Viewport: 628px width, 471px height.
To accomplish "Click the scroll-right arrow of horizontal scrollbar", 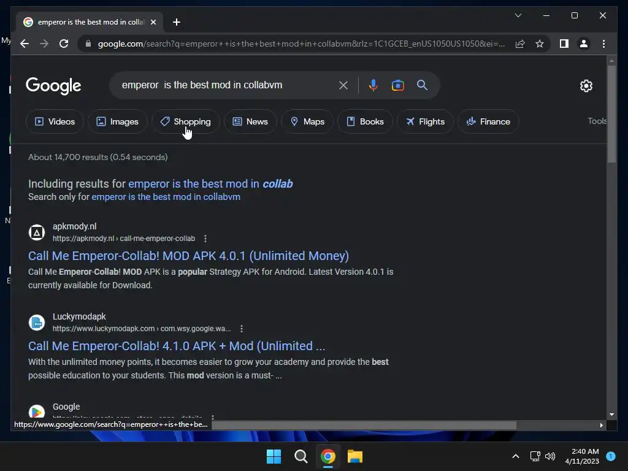I will pyautogui.click(x=601, y=426).
